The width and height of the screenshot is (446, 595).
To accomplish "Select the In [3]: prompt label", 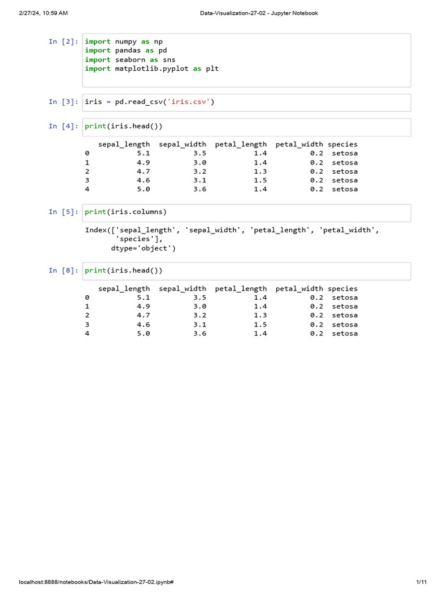I will click(x=63, y=102).
